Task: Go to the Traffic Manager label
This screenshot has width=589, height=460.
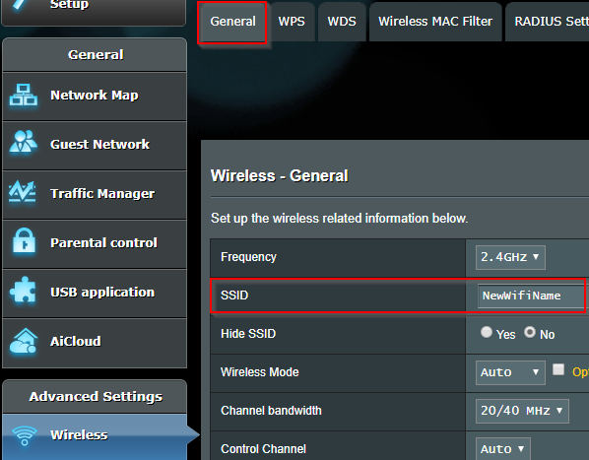Action: 102,193
